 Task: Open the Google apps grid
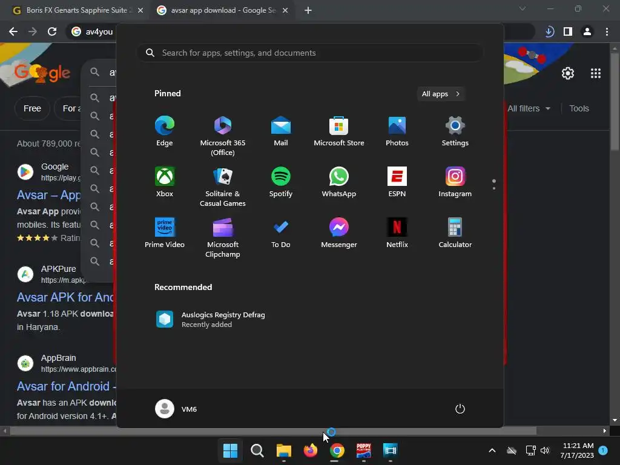tap(596, 73)
